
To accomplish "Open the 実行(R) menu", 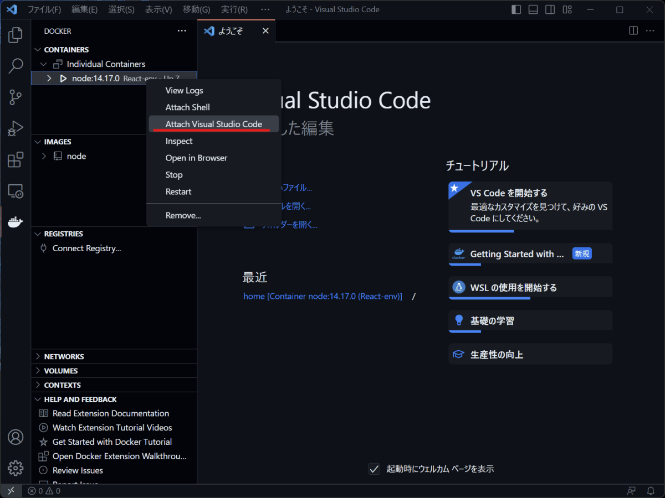I will click(234, 9).
